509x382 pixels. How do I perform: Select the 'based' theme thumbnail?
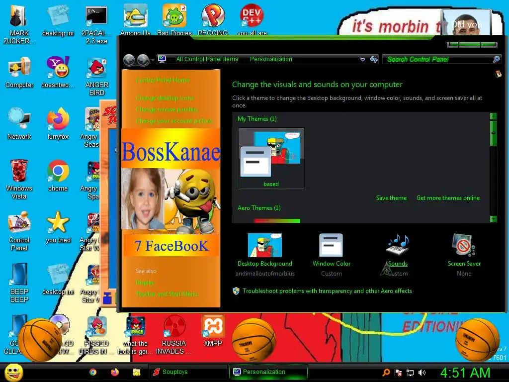point(271,158)
